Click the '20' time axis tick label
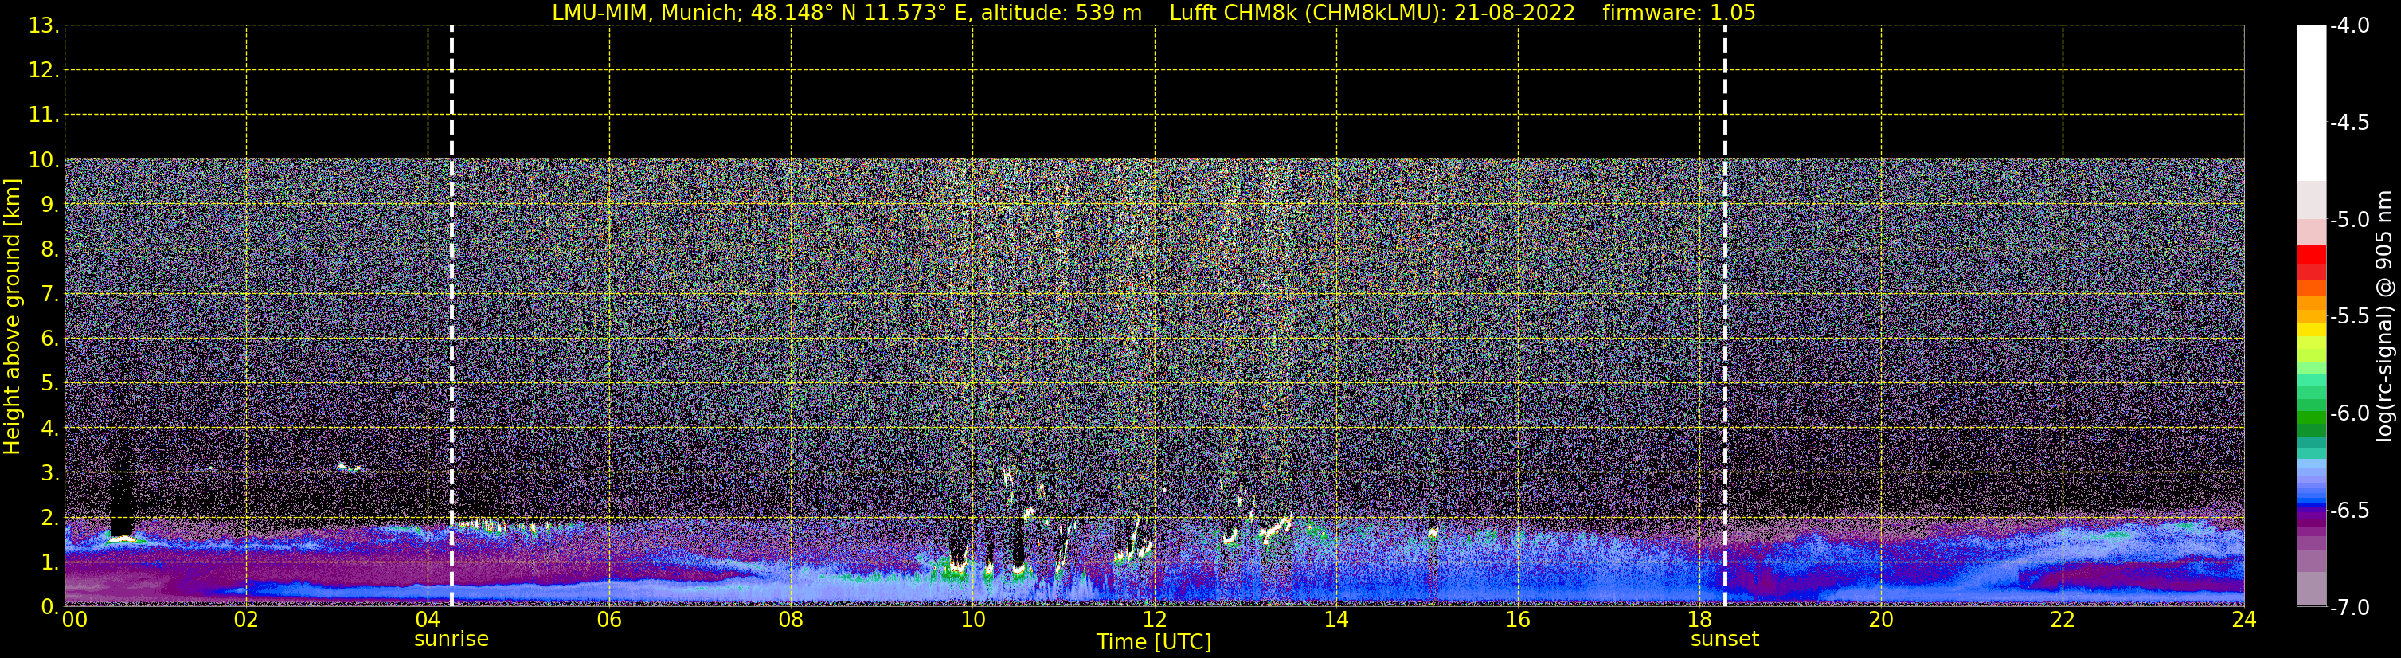2401x658 pixels. point(1881,621)
